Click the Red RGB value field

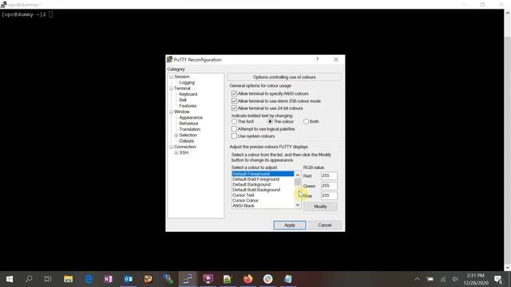(x=329, y=175)
